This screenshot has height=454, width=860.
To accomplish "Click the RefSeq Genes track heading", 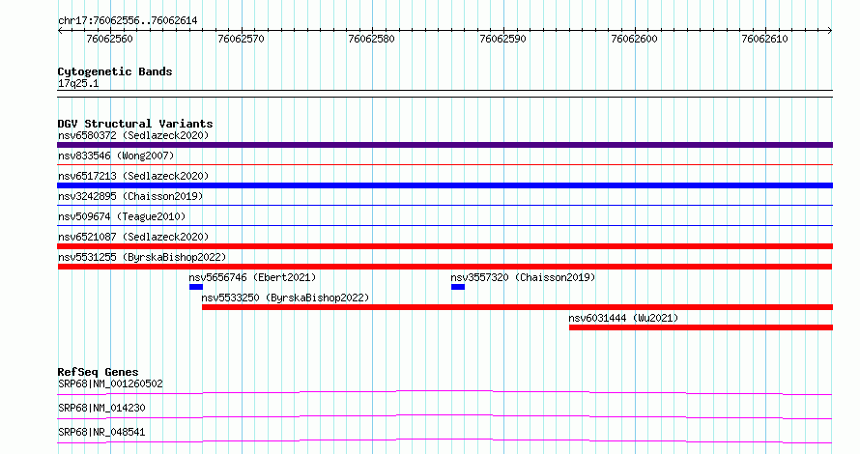I will 99,372.
